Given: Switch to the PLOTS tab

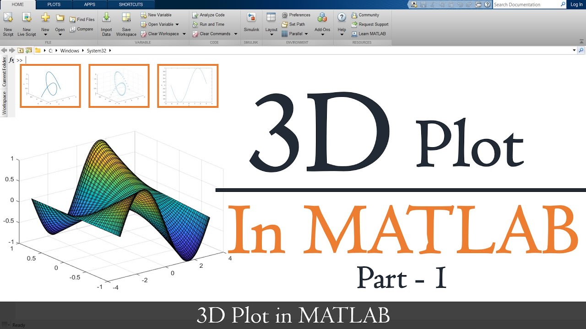Looking at the screenshot, I should [54, 5].
